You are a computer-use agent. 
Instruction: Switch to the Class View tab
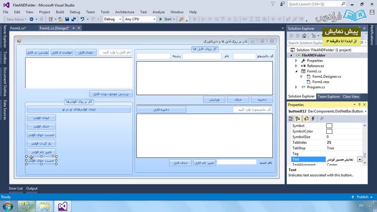click(x=351, y=96)
